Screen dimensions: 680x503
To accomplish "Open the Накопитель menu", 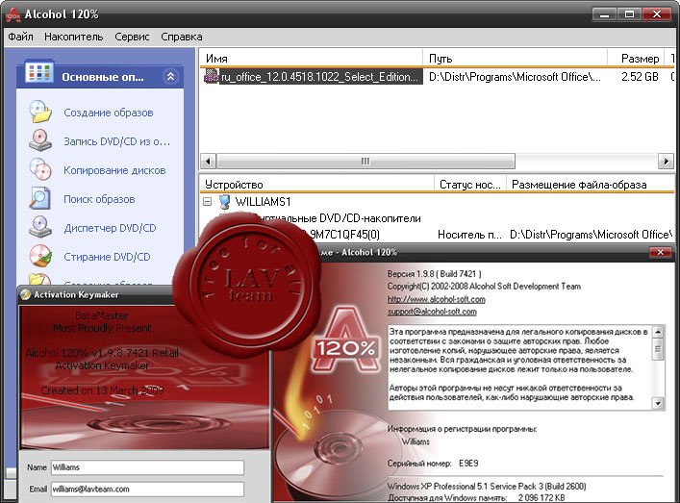I will (x=74, y=37).
